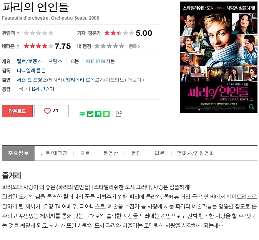This screenshot has height=240, width=259.
Task: Switch to 배우/제작진 tab
Action: coord(54,153)
